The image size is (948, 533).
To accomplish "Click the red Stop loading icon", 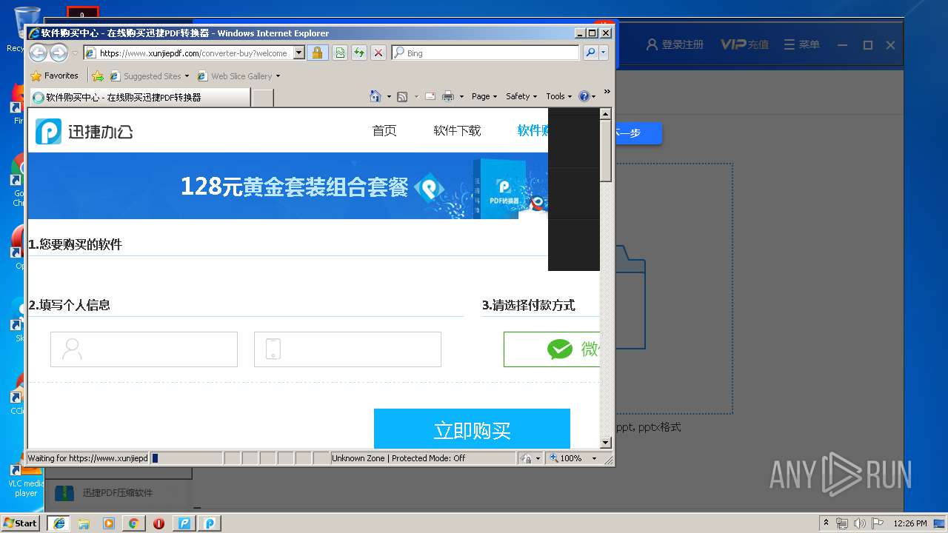I will pos(378,53).
